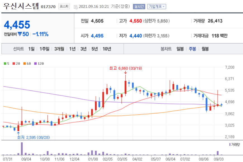This screenshot has width=243, height=162.
Task: Click the green 5-period moving average swatch
Action: coord(5,64)
